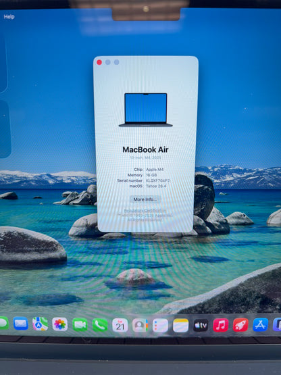Launch Contacts from the Dock
The height and width of the screenshot is (375, 281).
(140, 325)
